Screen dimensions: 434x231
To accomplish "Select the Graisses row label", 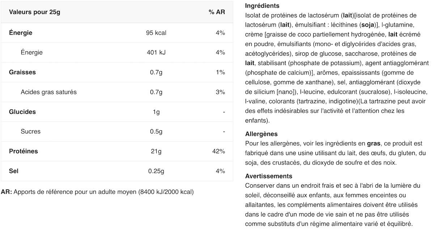I will (22, 72).
